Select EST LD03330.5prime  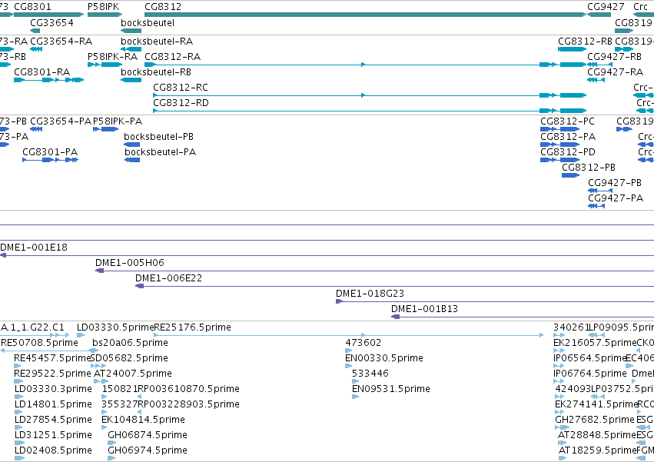[81, 335]
